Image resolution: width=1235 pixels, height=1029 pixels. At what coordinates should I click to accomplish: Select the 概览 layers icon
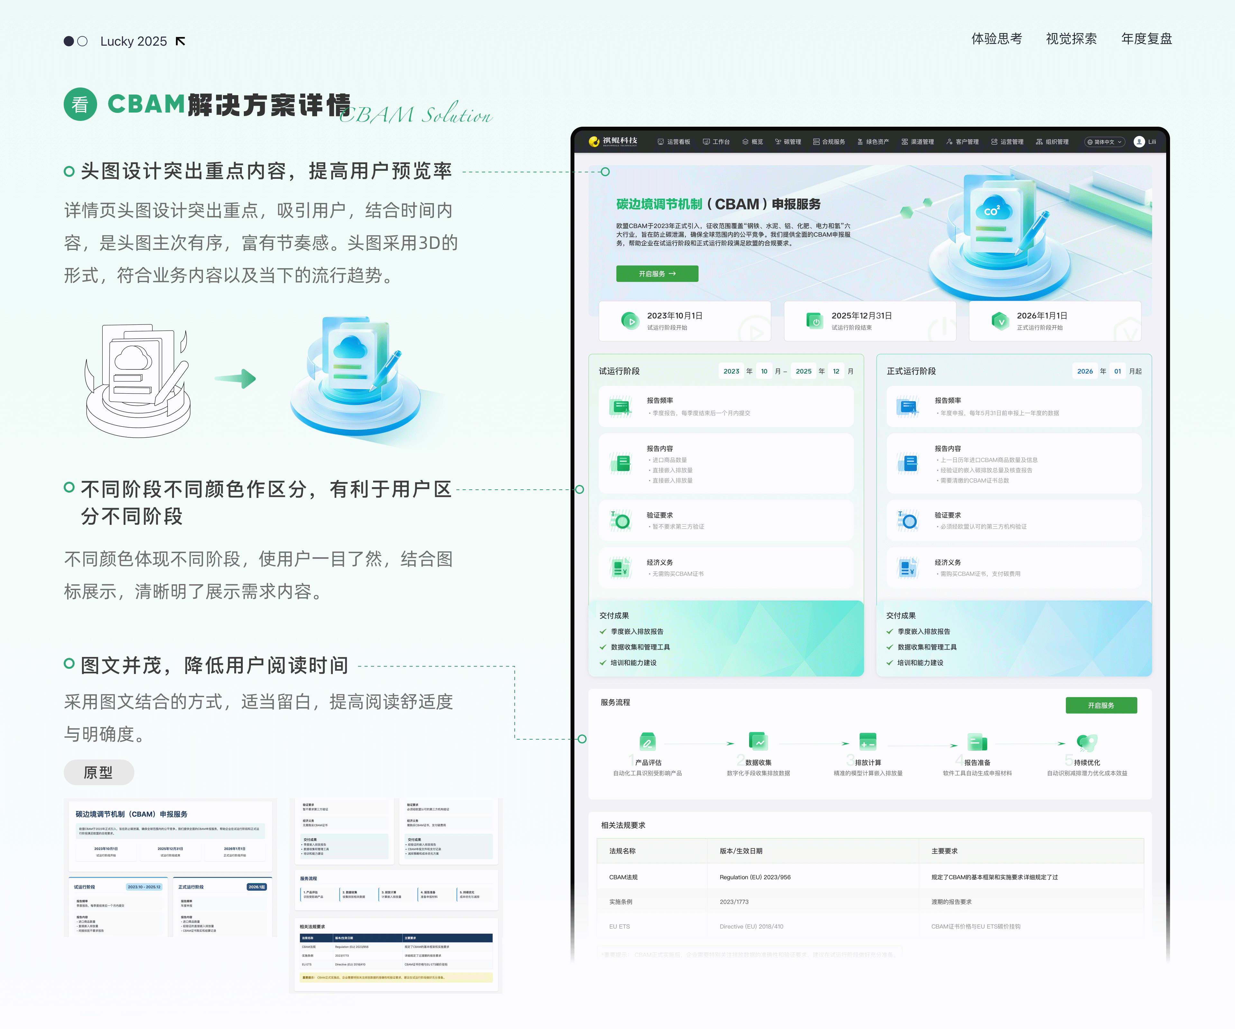click(x=745, y=142)
